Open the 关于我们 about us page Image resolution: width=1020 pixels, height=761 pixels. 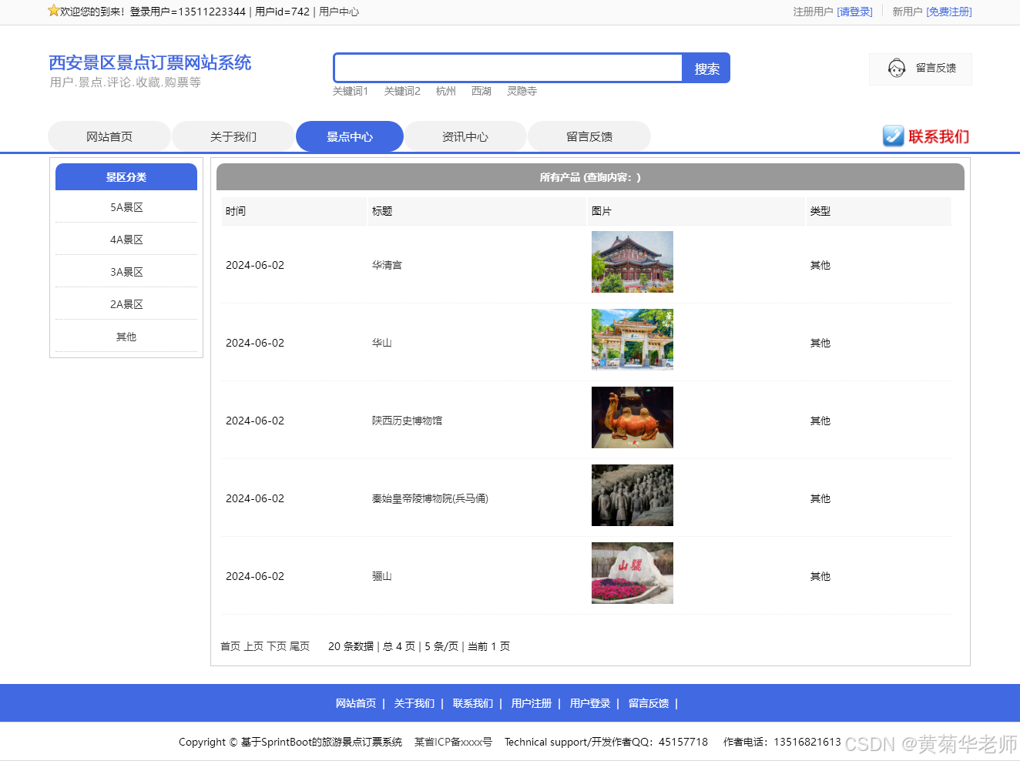coord(233,136)
